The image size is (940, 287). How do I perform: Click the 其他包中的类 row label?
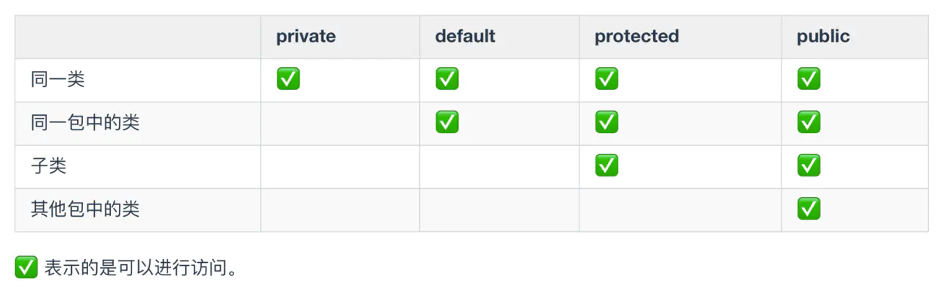click(85, 209)
